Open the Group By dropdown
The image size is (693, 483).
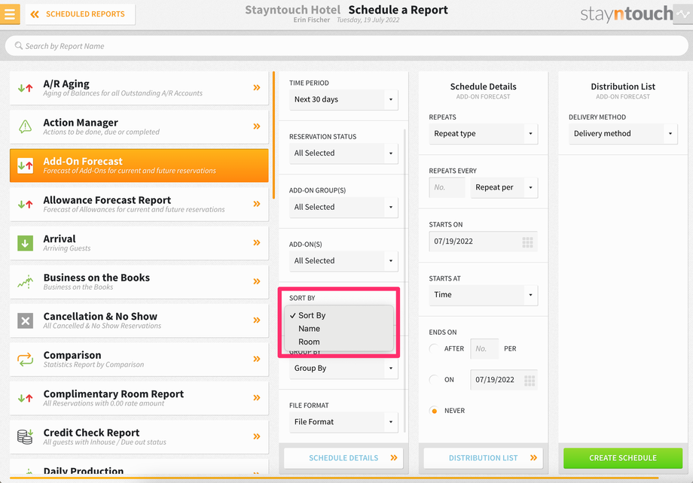[343, 369]
